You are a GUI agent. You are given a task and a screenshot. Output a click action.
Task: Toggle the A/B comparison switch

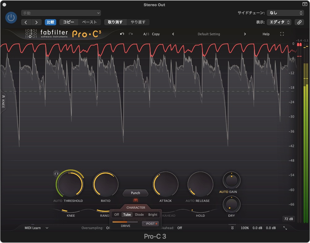pos(146,34)
